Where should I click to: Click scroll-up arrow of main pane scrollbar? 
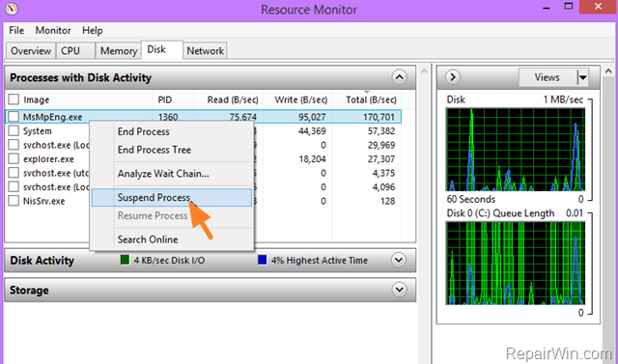tap(424, 71)
